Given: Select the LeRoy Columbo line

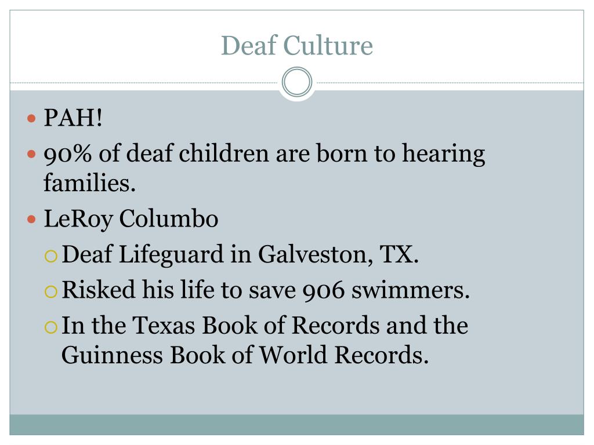Looking at the screenshot, I should 131,219.
